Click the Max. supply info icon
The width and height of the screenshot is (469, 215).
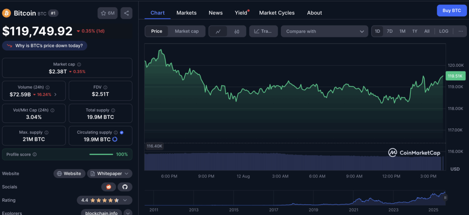click(x=47, y=133)
